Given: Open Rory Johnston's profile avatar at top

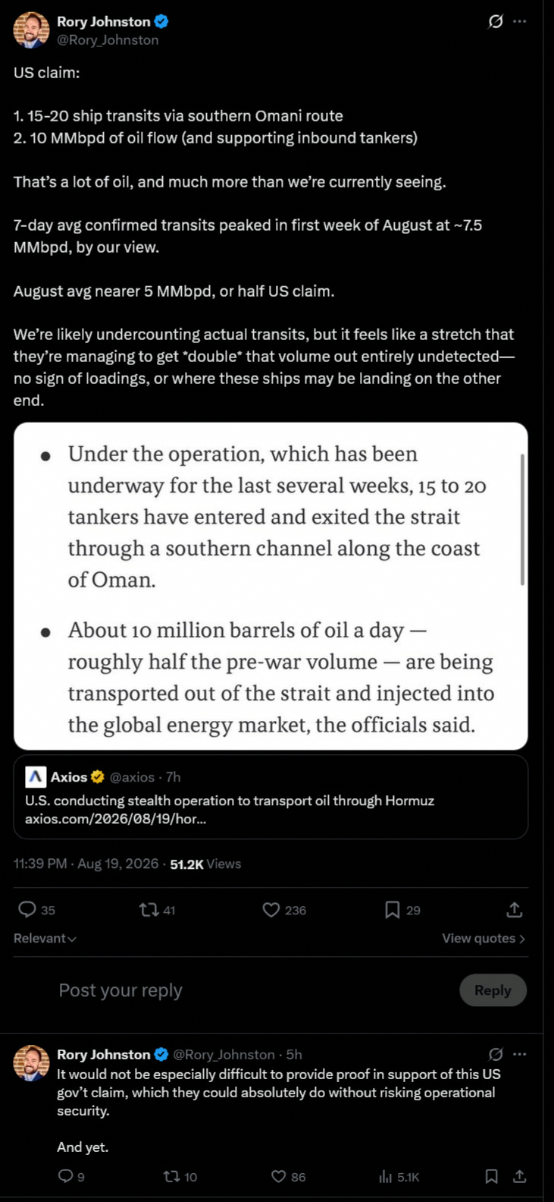Looking at the screenshot, I should [32, 30].
